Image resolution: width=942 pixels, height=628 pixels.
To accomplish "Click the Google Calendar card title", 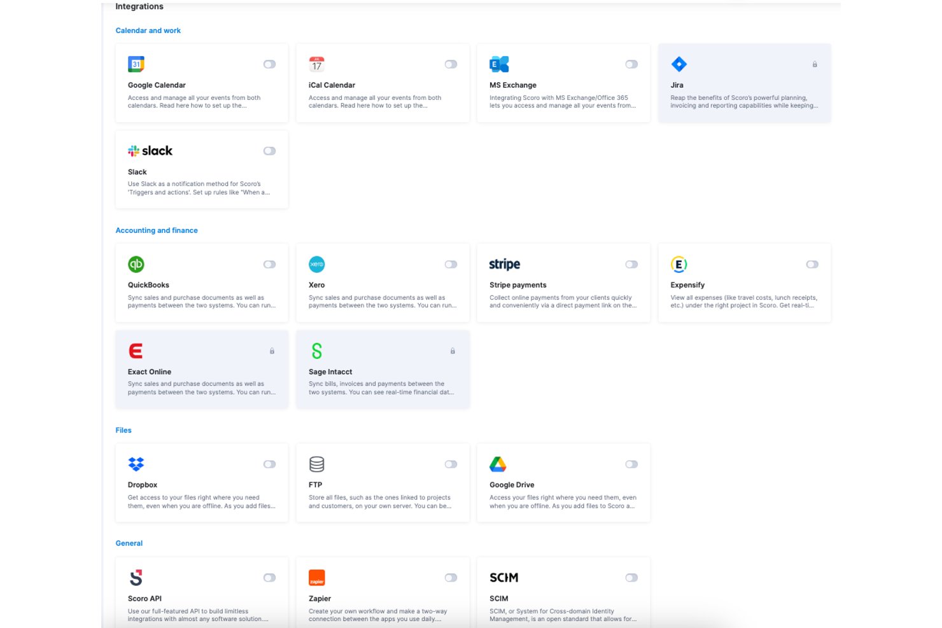I will (157, 85).
